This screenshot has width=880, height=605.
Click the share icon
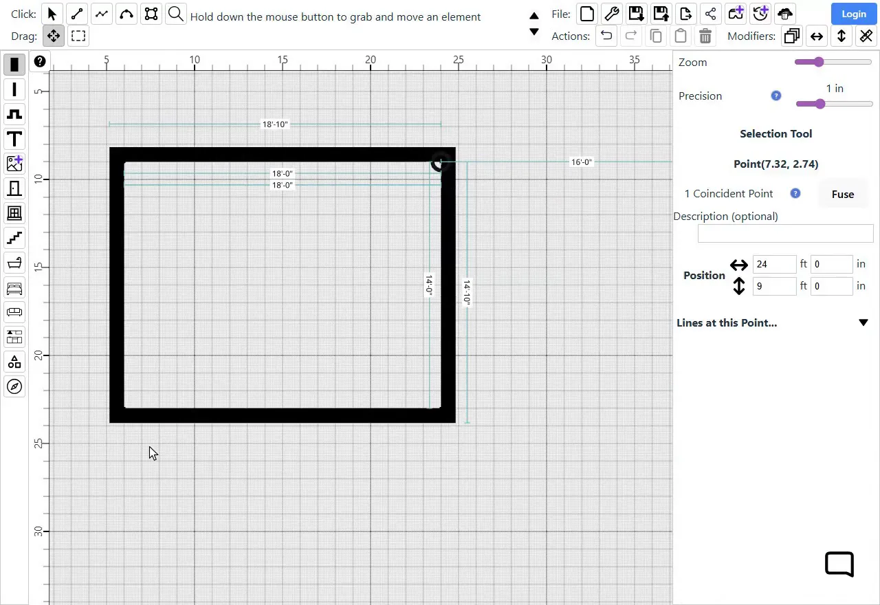click(710, 14)
